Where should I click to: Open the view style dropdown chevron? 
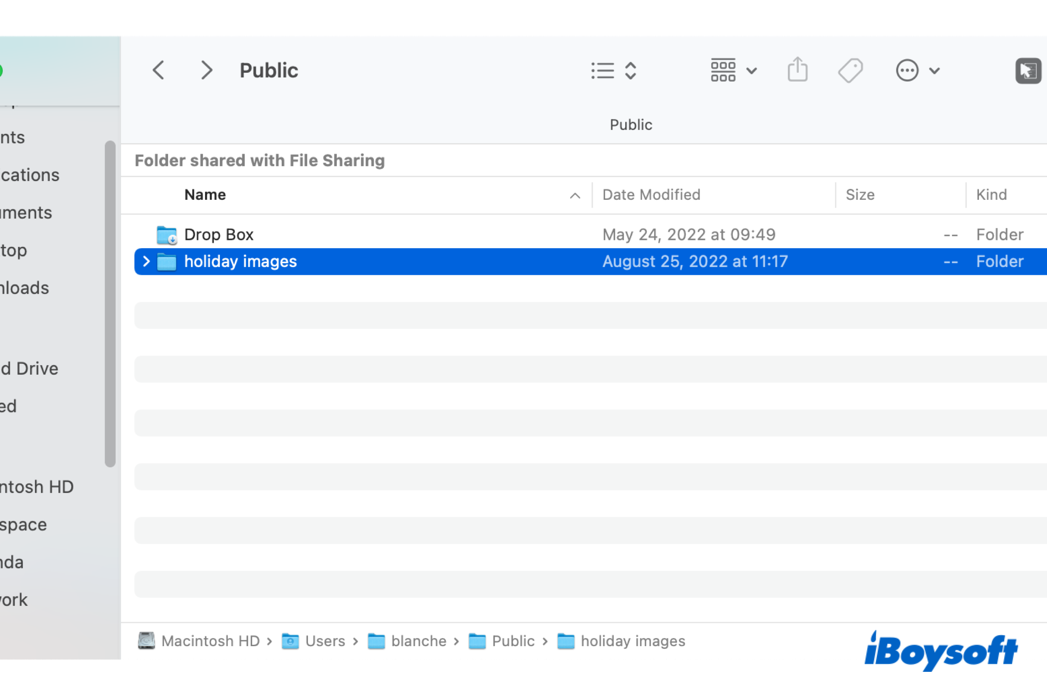[751, 70]
